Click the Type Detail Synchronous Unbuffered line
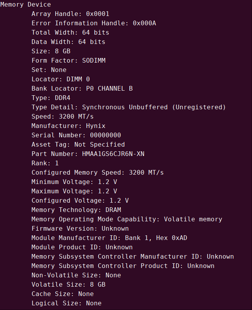This screenshot has height=310, width=252. [x=129, y=107]
